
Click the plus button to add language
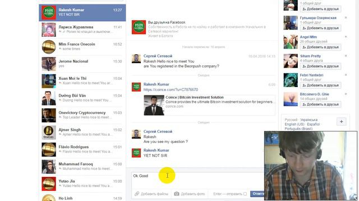(342, 122)
